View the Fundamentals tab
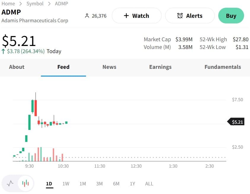Screen dimensions: 250x194 pos(223,67)
